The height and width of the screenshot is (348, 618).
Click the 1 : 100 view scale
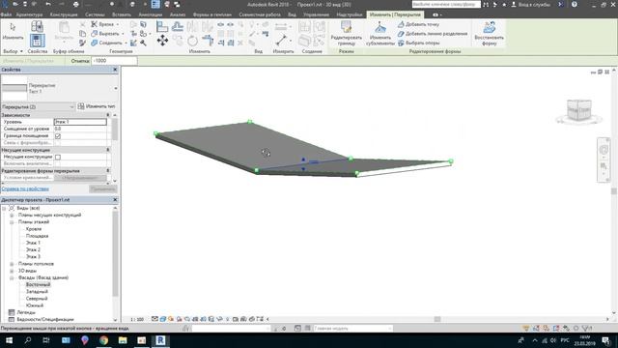point(137,319)
